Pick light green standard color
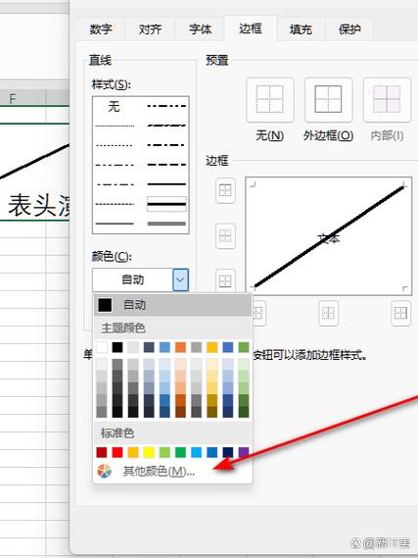 (x=164, y=452)
